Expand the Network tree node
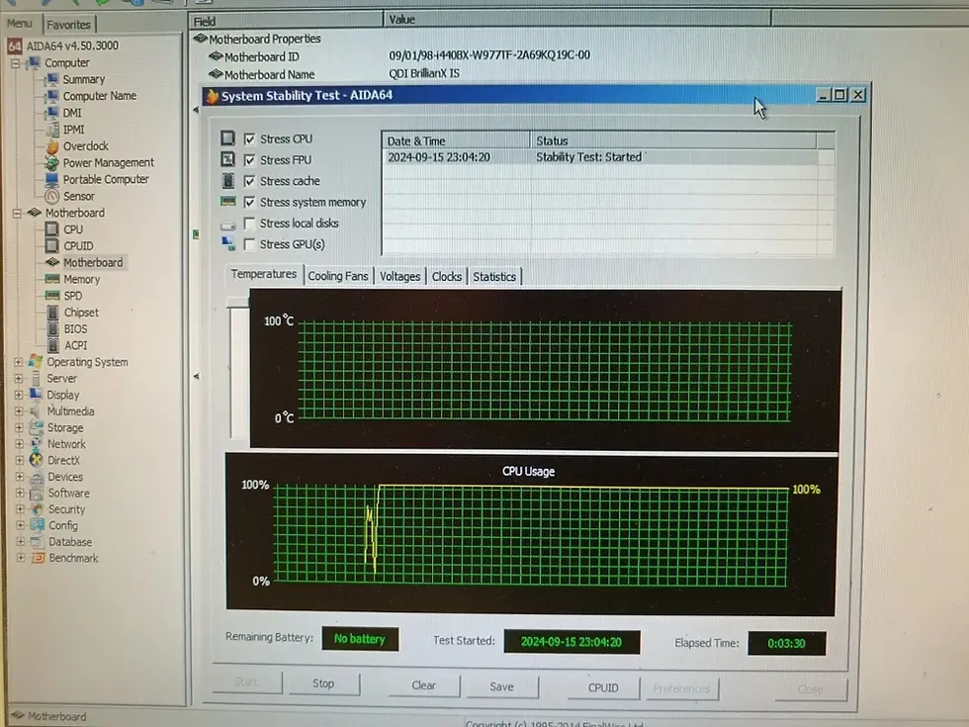The width and height of the screenshot is (969, 727). coord(19,444)
